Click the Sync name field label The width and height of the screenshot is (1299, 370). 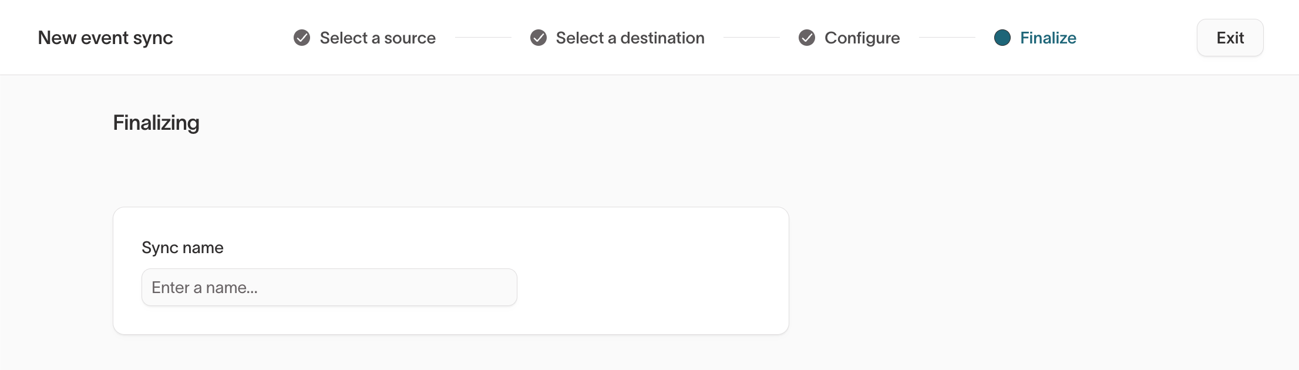click(x=183, y=248)
